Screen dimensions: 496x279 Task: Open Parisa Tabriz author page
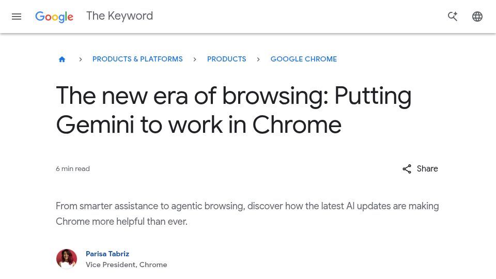(107, 254)
